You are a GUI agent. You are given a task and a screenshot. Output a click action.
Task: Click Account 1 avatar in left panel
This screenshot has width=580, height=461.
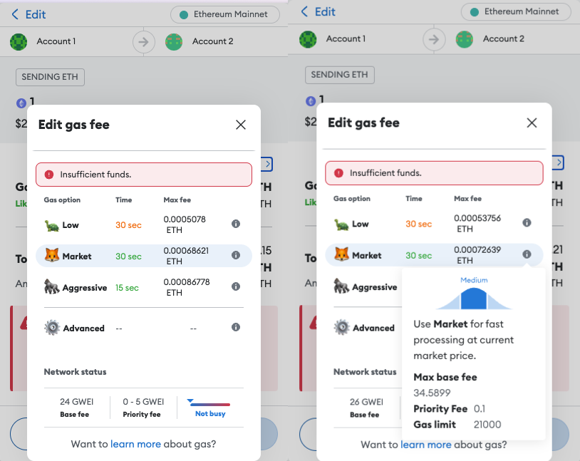click(x=19, y=41)
